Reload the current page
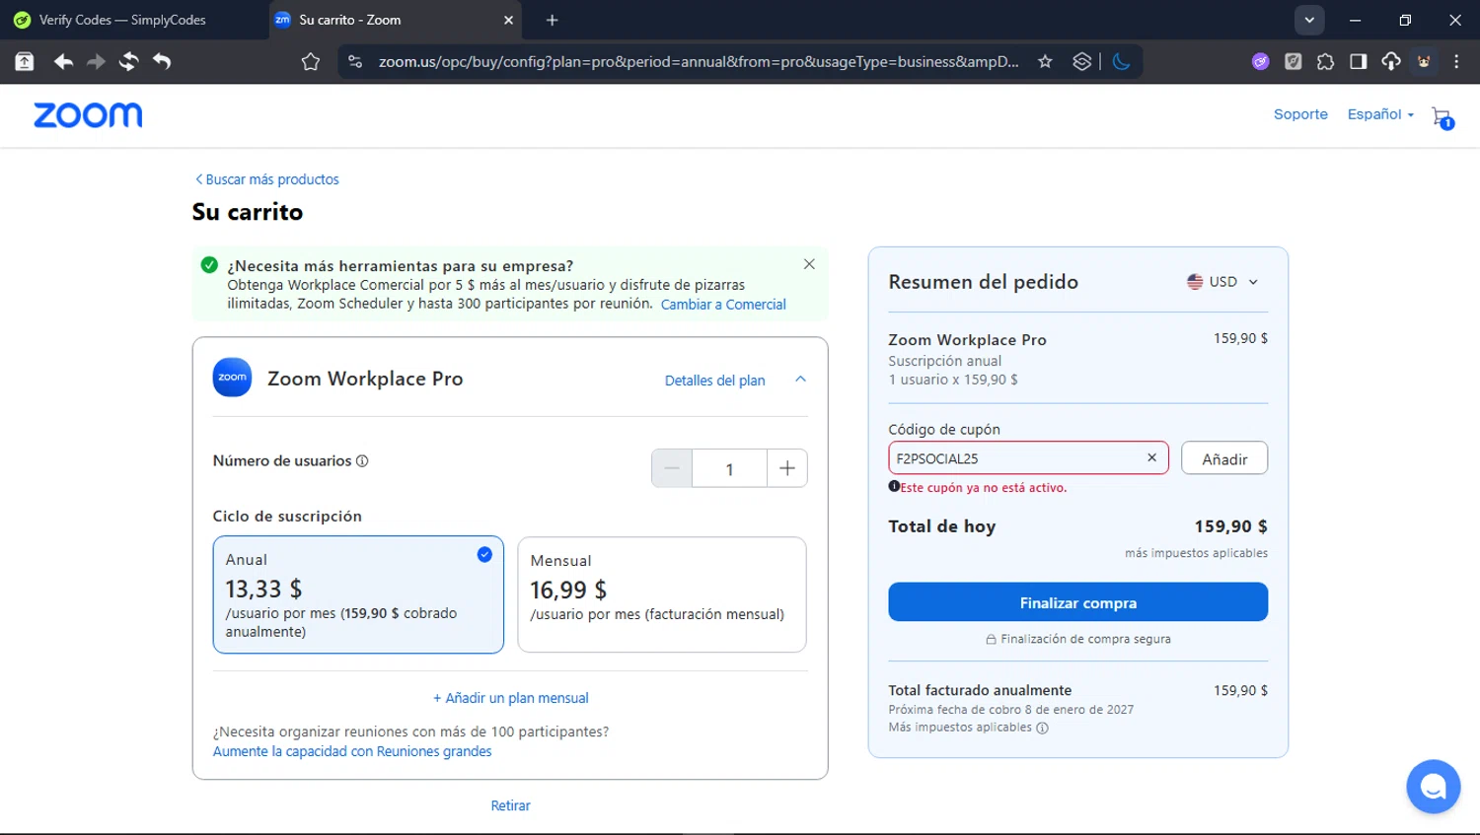The width and height of the screenshot is (1480, 835). pyautogui.click(x=128, y=61)
